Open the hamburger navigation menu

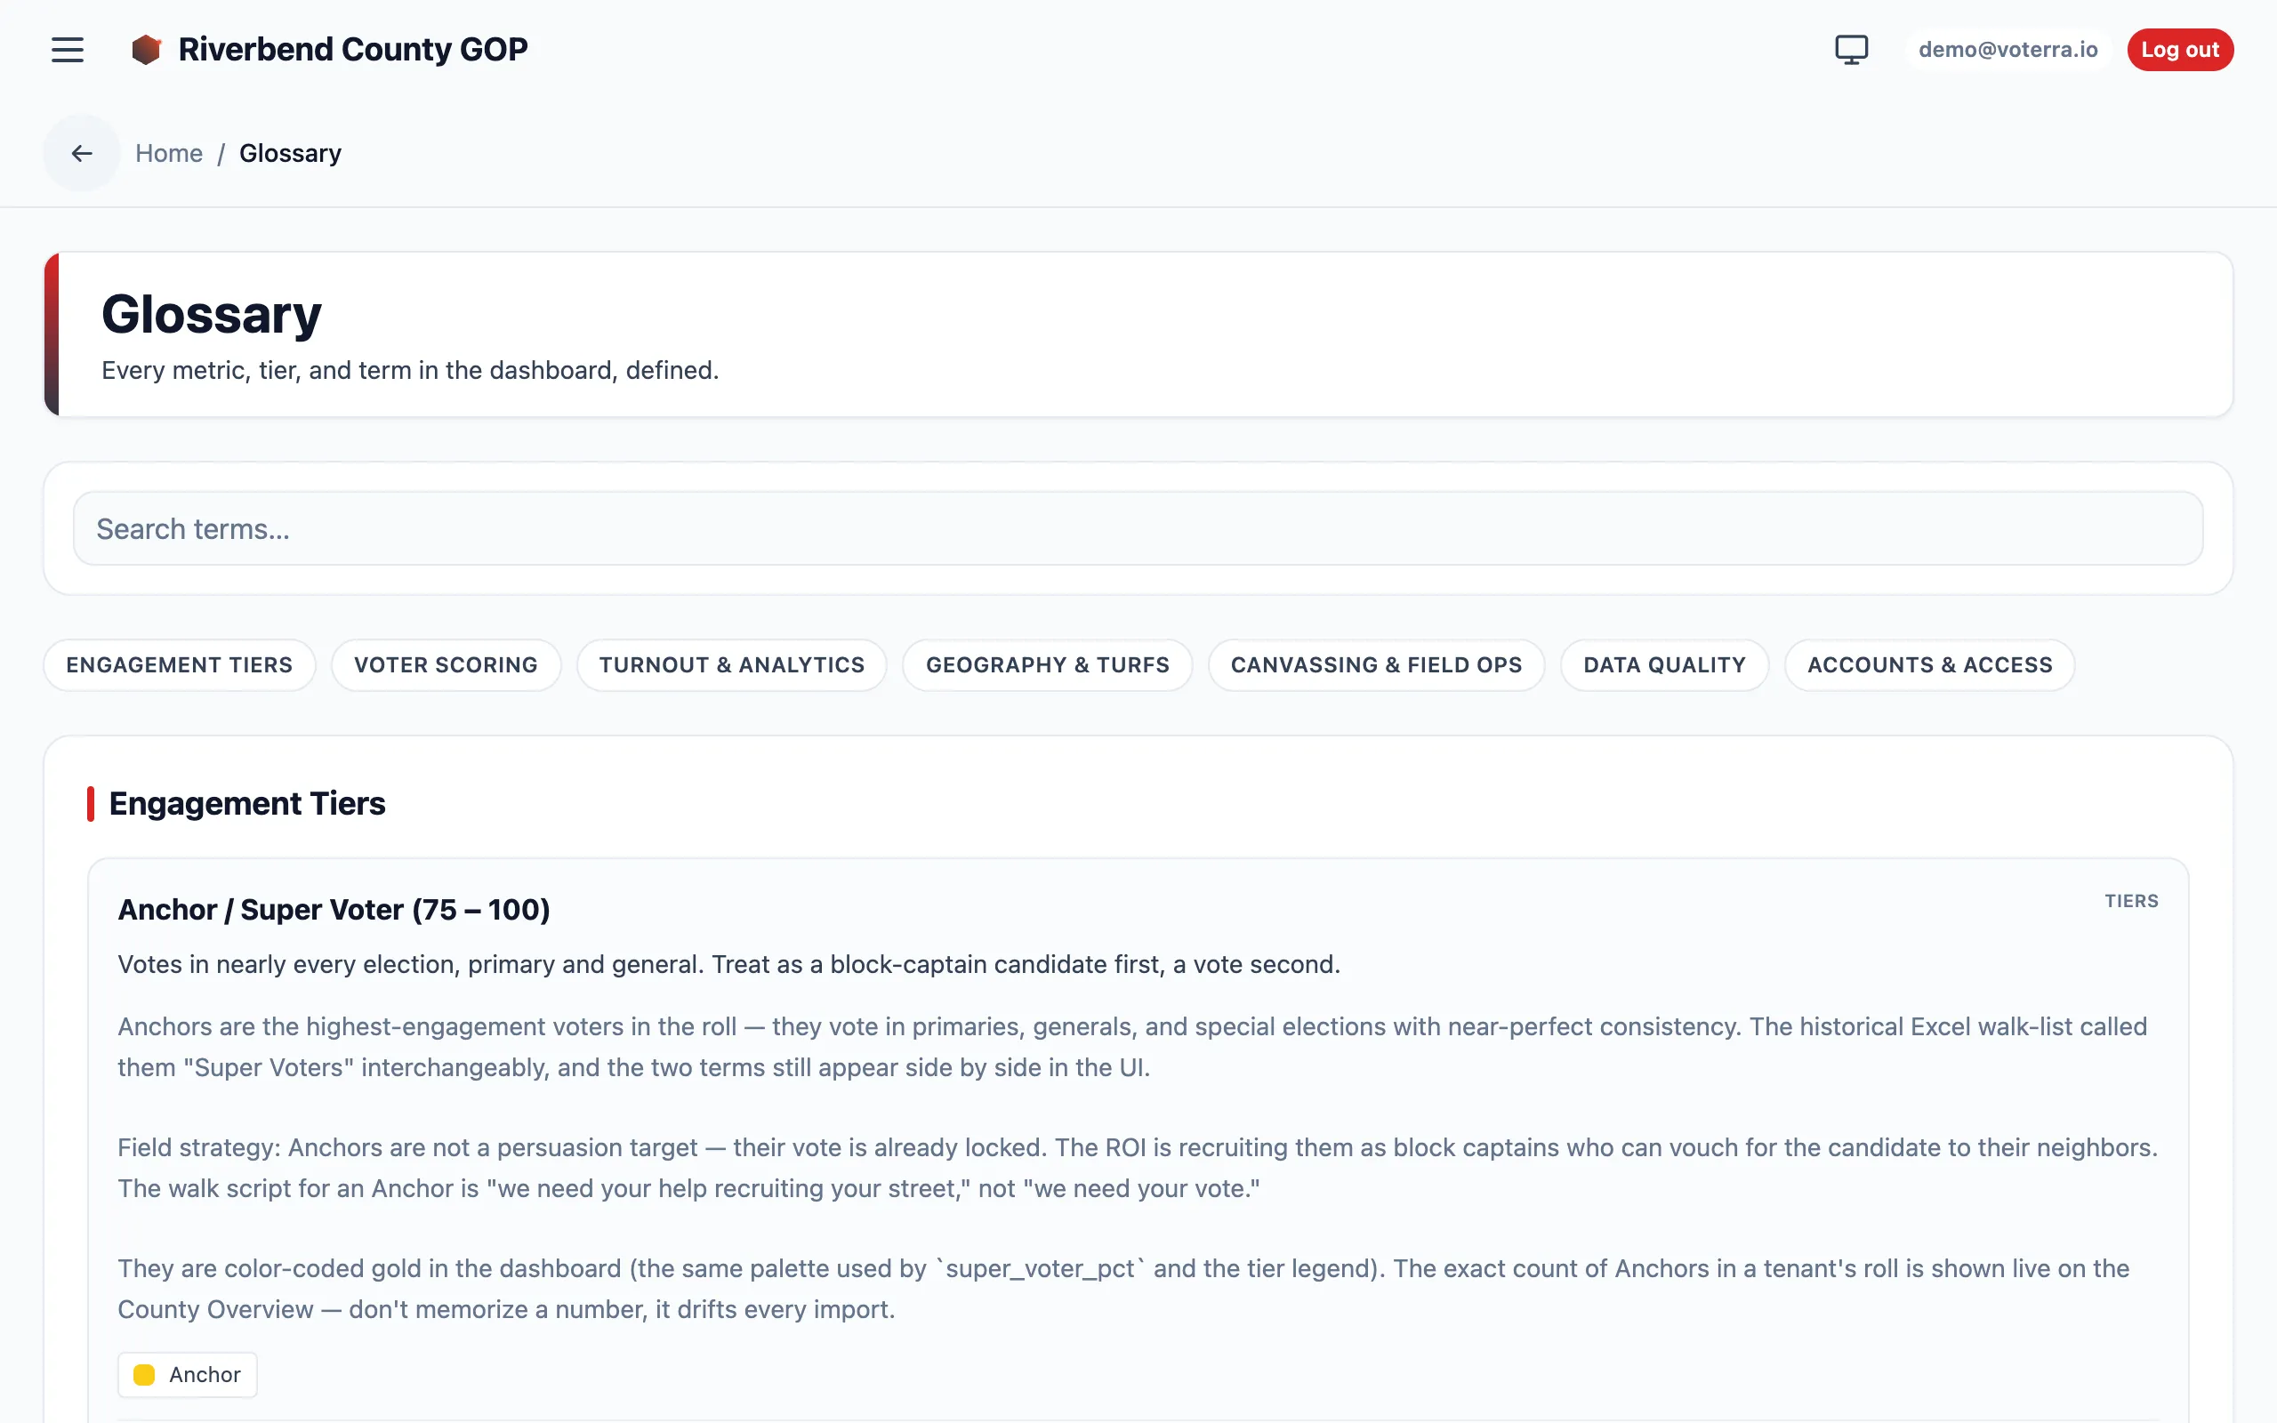click(x=68, y=50)
